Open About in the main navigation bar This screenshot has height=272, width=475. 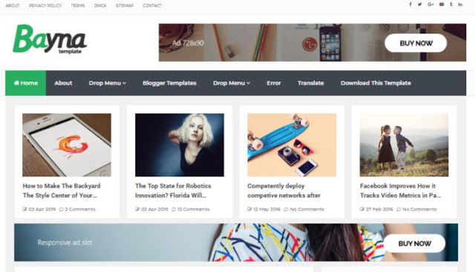coord(63,83)
